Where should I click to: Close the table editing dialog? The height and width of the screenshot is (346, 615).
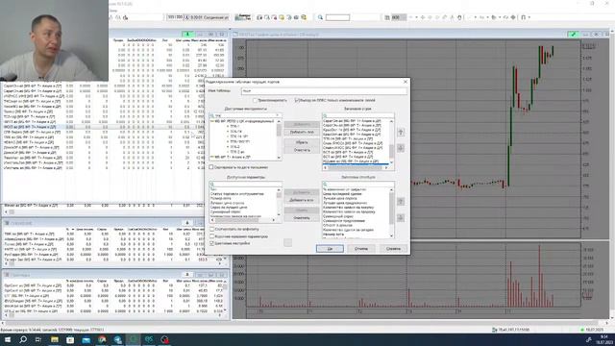[x=406, y=82]
